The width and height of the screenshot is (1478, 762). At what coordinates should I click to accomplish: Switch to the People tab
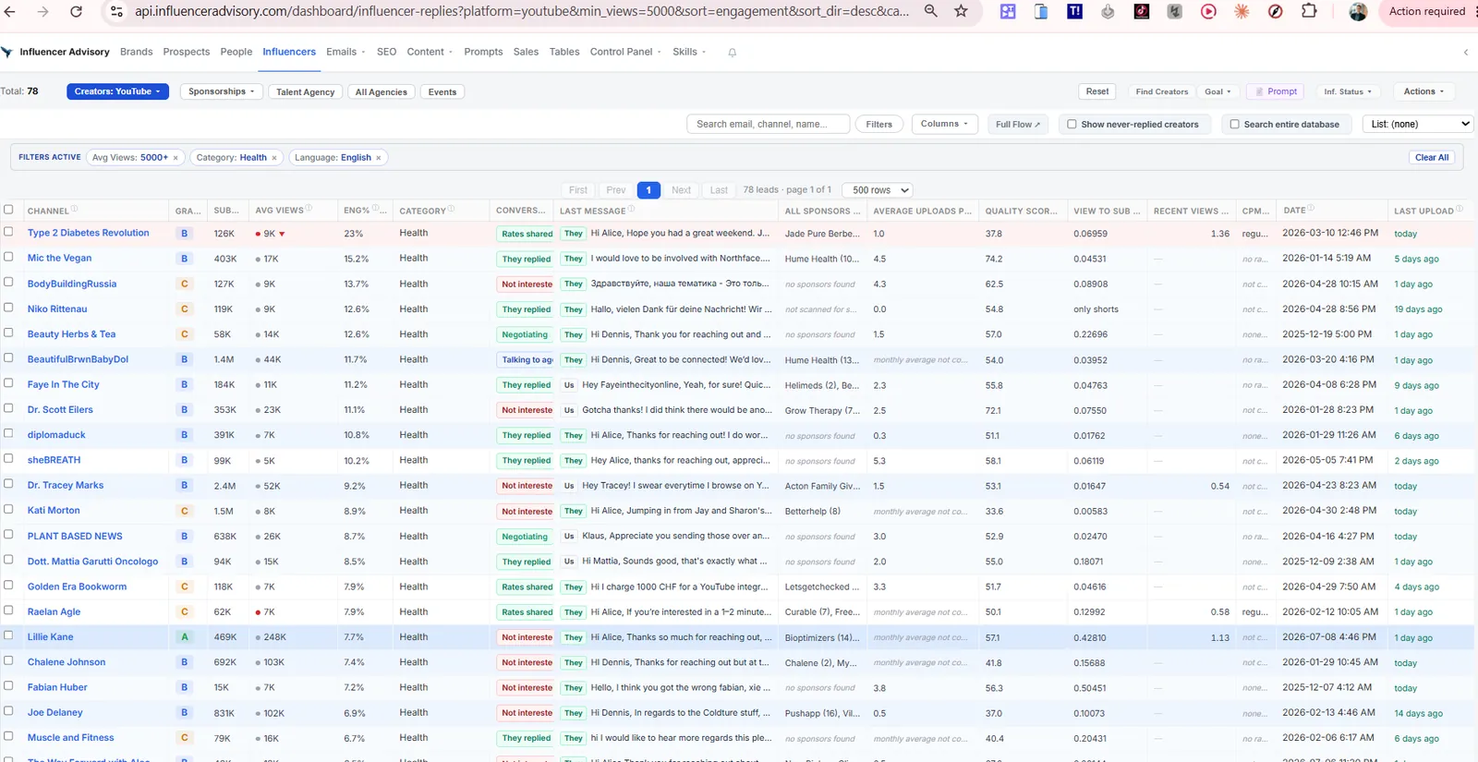[236, 52]
